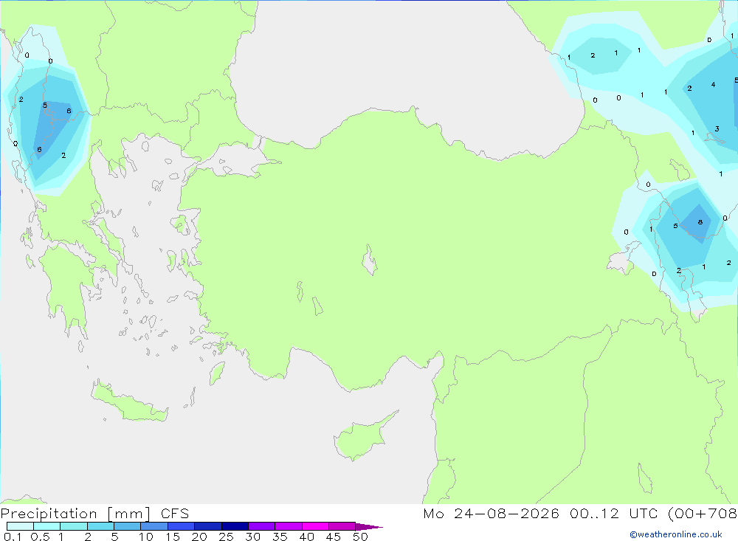The image size is (738, 541).
Task: Click the '4' precipitation value on the map
Action: (713, 85)
